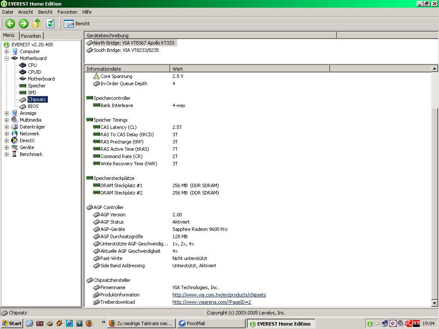Launch Firefox from quick launch bar

click(89, 323)
